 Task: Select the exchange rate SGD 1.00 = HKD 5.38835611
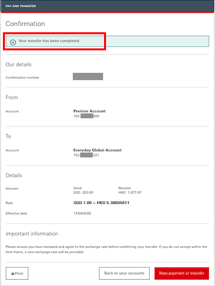point(101,203)
